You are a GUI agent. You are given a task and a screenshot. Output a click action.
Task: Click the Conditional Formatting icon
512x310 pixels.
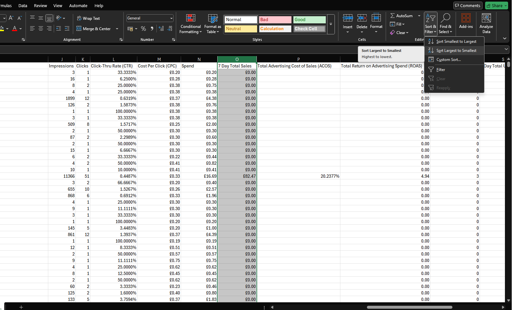click(x=190, y=18)
